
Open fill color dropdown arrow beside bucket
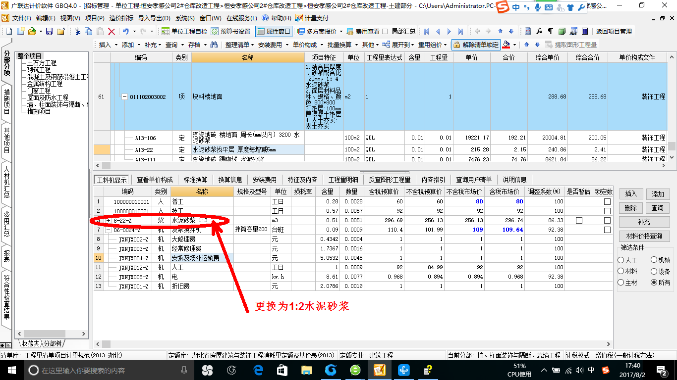pos(514,45)
